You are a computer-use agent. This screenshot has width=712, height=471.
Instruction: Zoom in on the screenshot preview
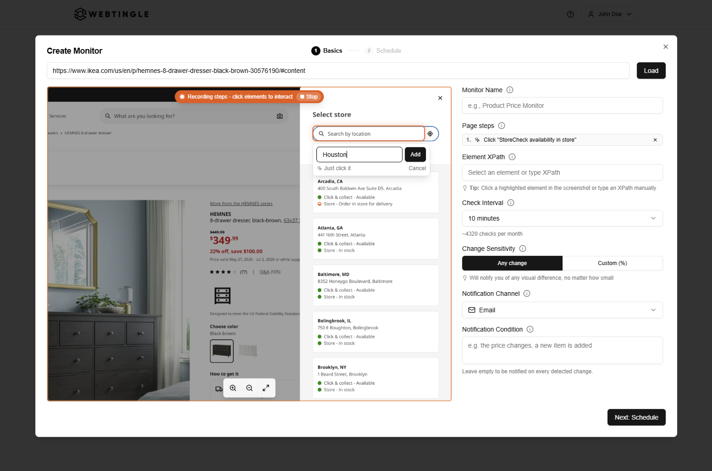pos(233,388)
